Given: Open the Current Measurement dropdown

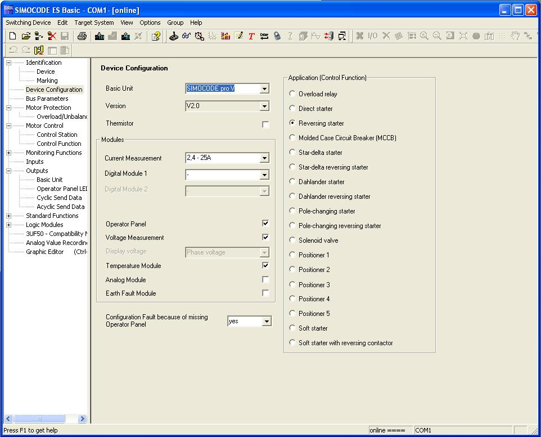Looking at the screenshot, I should (x=264, y=158).
